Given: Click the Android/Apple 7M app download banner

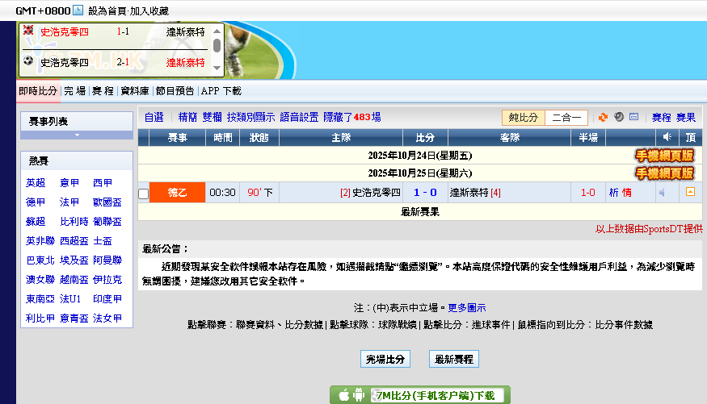Looking at the screenshot, I should pyautogui.click(x=420, y=395).
